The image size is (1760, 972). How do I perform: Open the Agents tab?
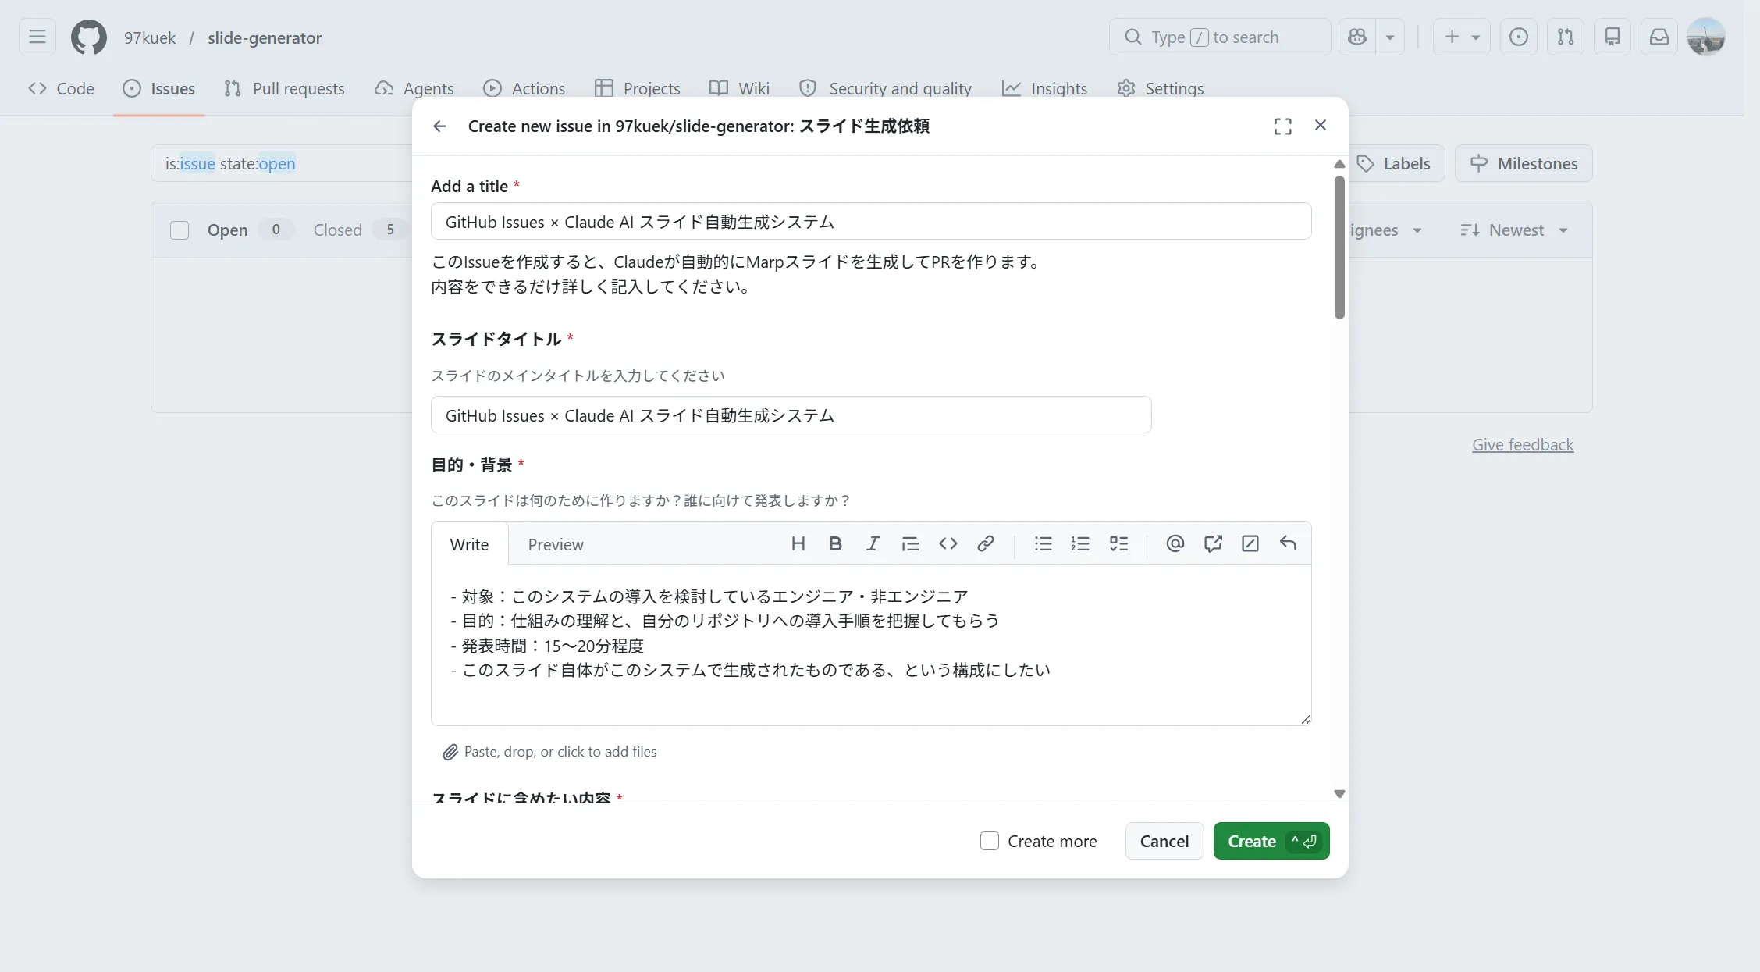click(x=414, y=88)
